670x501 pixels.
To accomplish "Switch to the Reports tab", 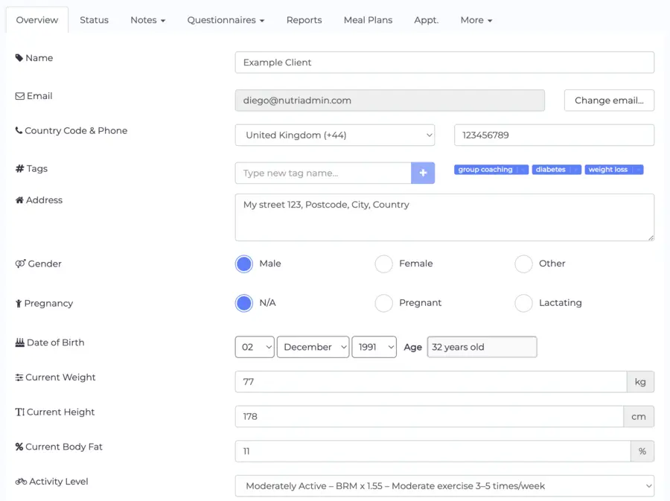I will (304, 20).
